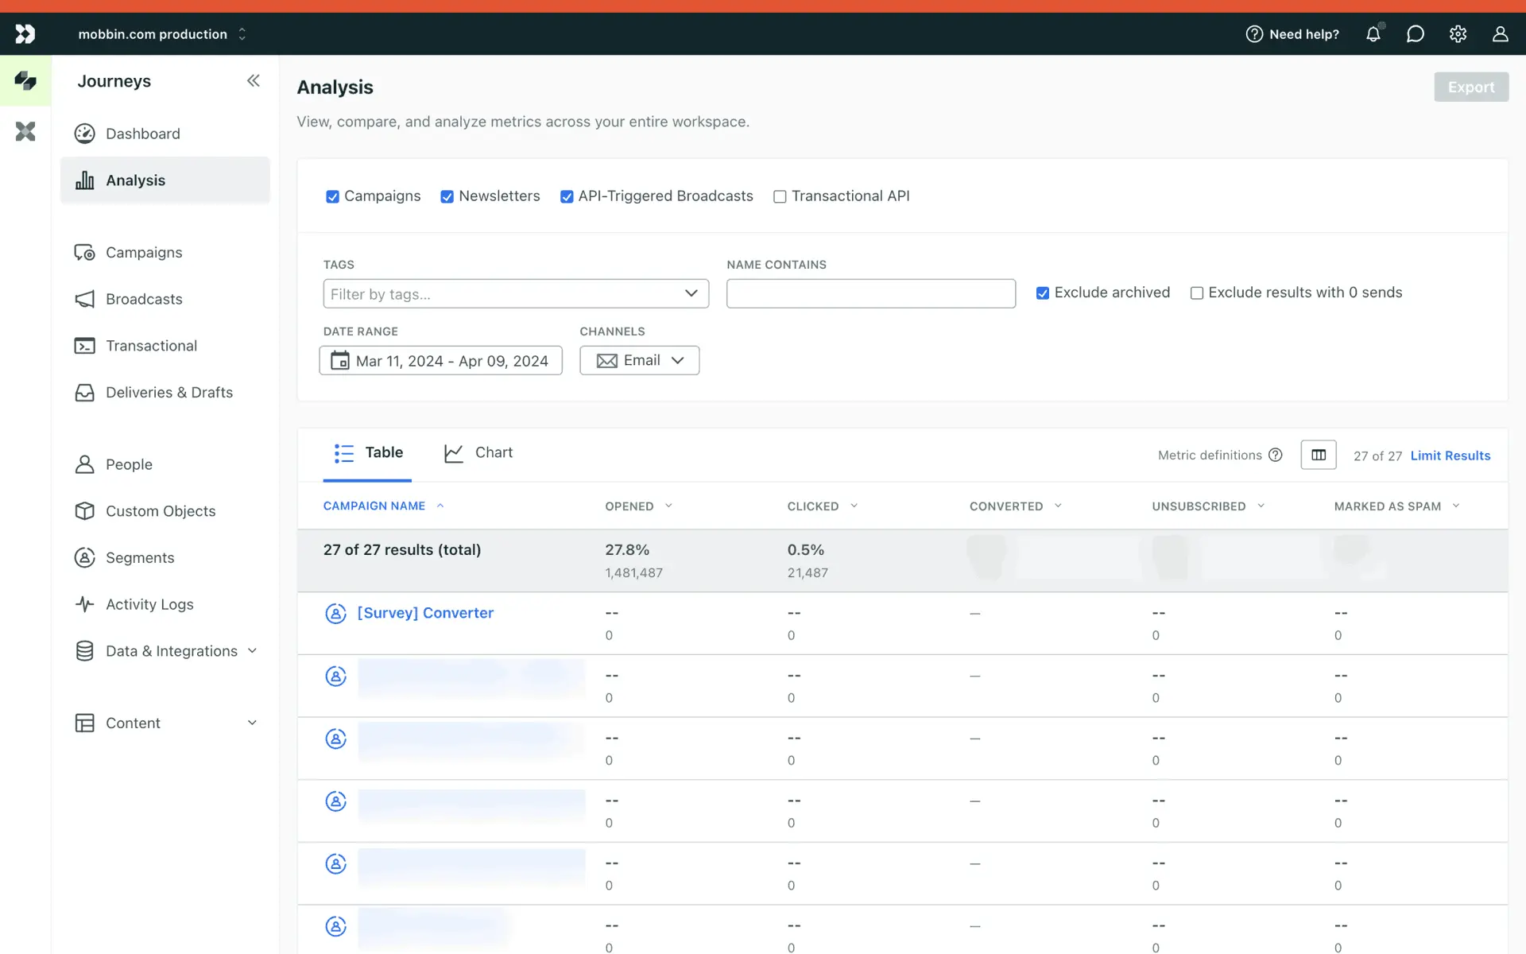Click the user account profile icon

coord(1500,34)
